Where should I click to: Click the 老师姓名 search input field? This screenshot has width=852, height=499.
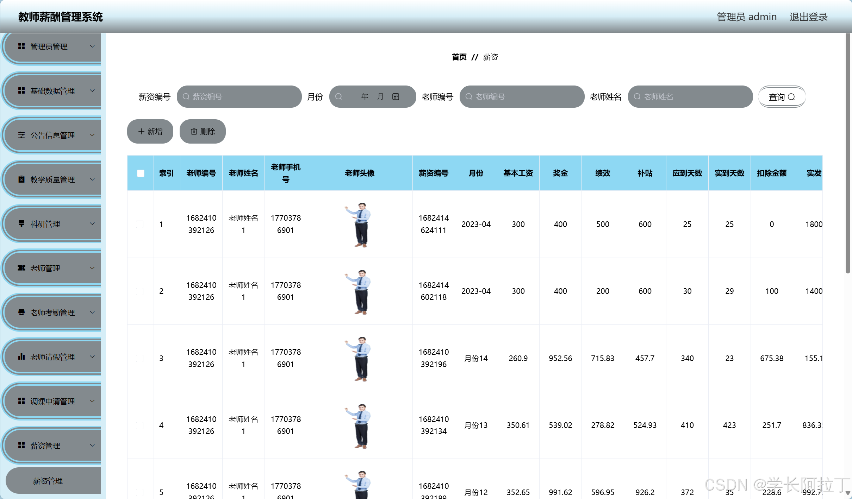[690, 96]
